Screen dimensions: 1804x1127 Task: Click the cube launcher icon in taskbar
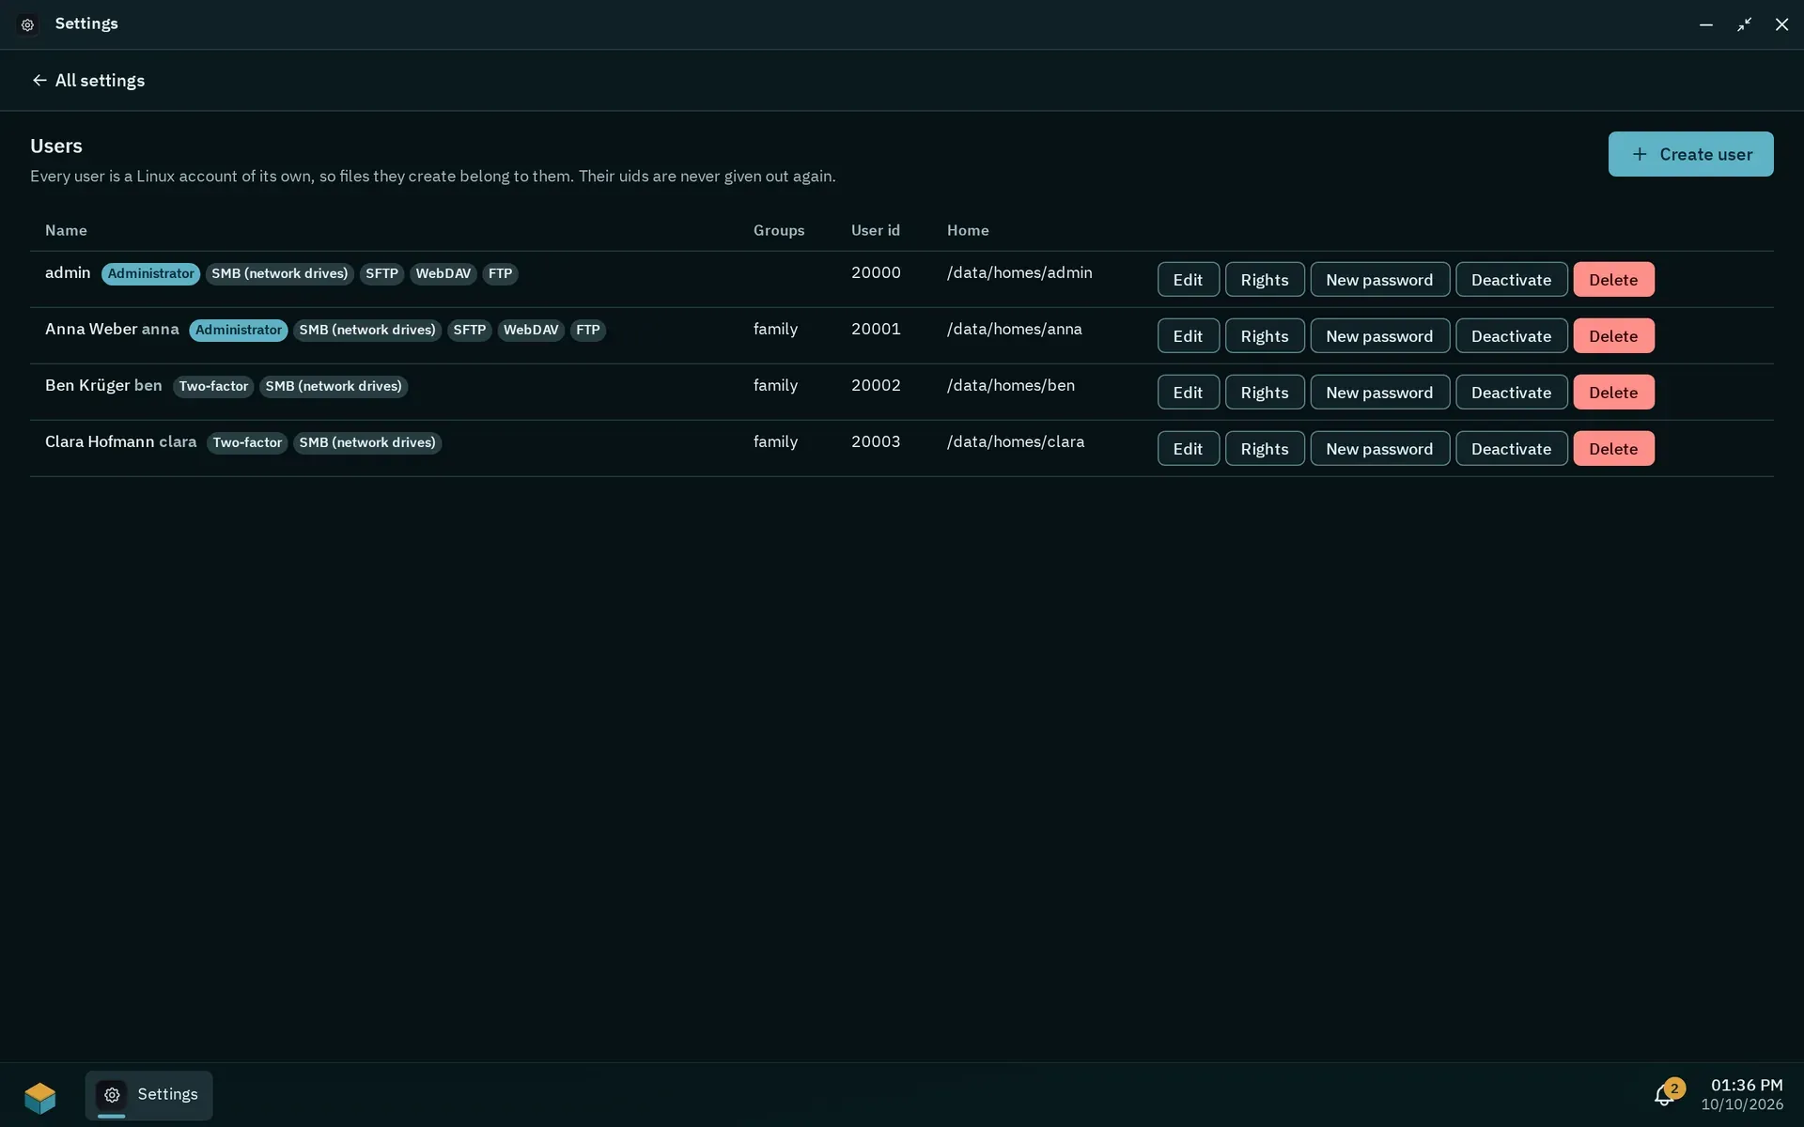coord(40,1096)
